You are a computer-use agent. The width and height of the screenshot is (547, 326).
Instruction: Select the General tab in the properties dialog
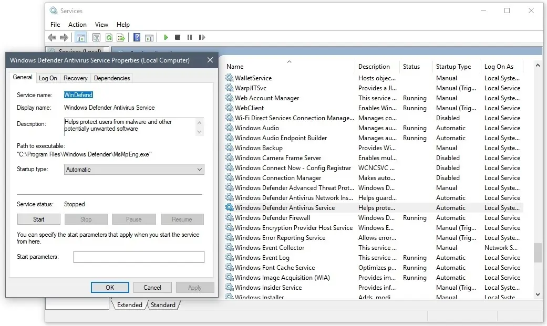[23, 77]
